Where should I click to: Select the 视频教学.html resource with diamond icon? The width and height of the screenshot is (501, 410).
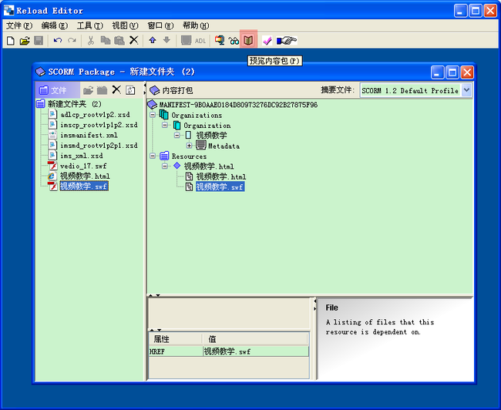[209, 166]
